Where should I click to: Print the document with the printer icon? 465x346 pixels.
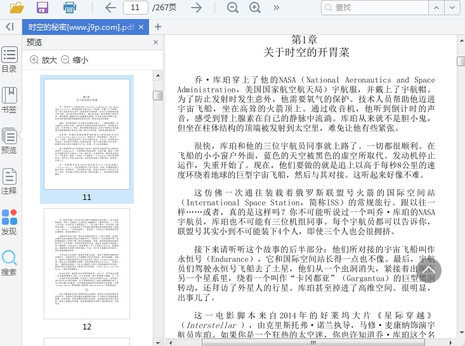[x=70, y=8]
